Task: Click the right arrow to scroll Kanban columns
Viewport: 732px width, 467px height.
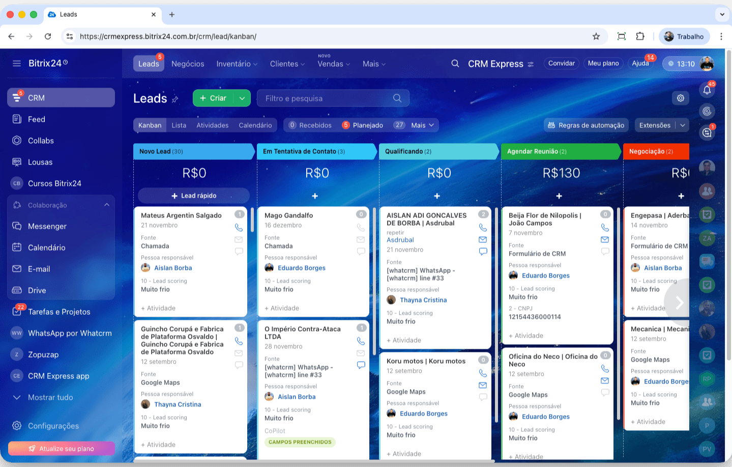Action: (x=679, y=303)
